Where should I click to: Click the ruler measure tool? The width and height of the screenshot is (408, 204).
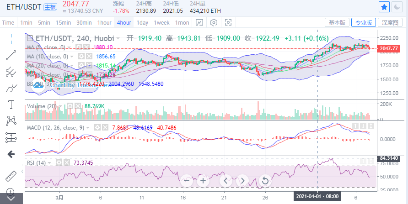click(11, 176)
